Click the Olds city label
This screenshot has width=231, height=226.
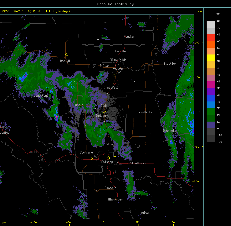pos(104,106)
